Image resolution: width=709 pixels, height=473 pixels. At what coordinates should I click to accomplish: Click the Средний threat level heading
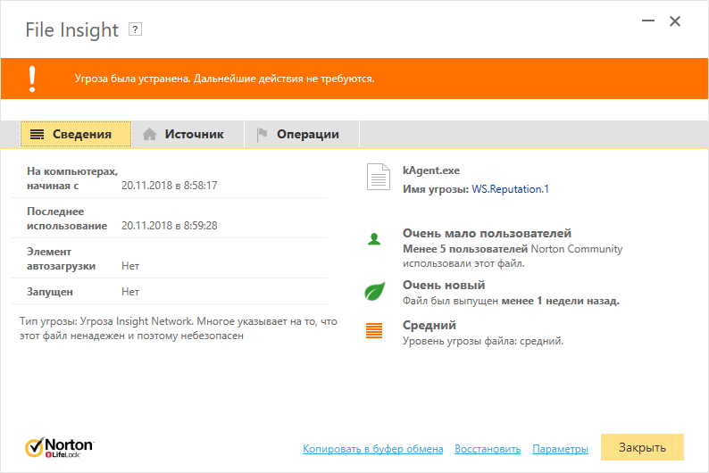pos(430,325)
